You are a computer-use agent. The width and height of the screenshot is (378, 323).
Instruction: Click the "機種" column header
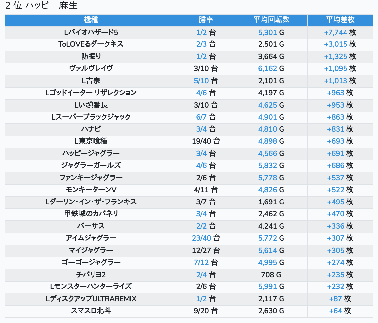[x=91, y=20]
